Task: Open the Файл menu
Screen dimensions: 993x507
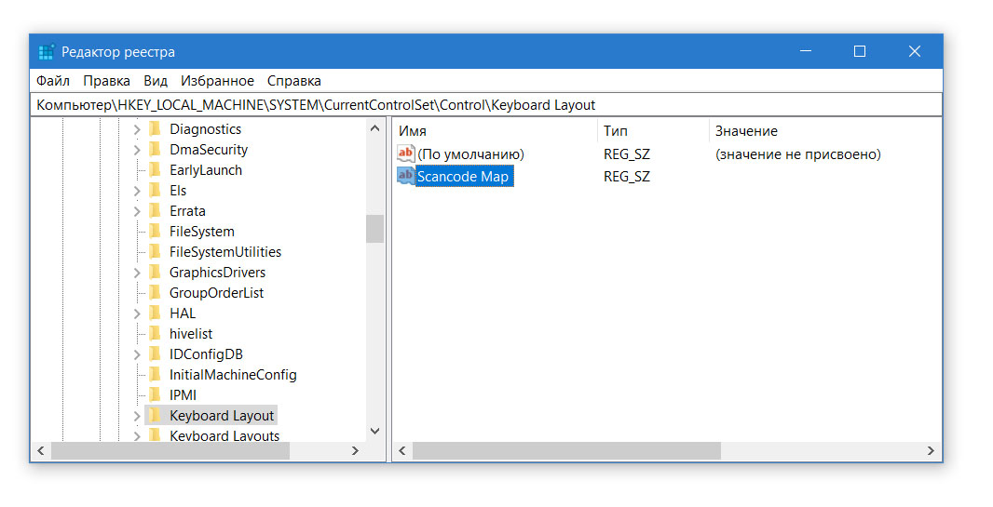Action: click(x=52, y=81)
